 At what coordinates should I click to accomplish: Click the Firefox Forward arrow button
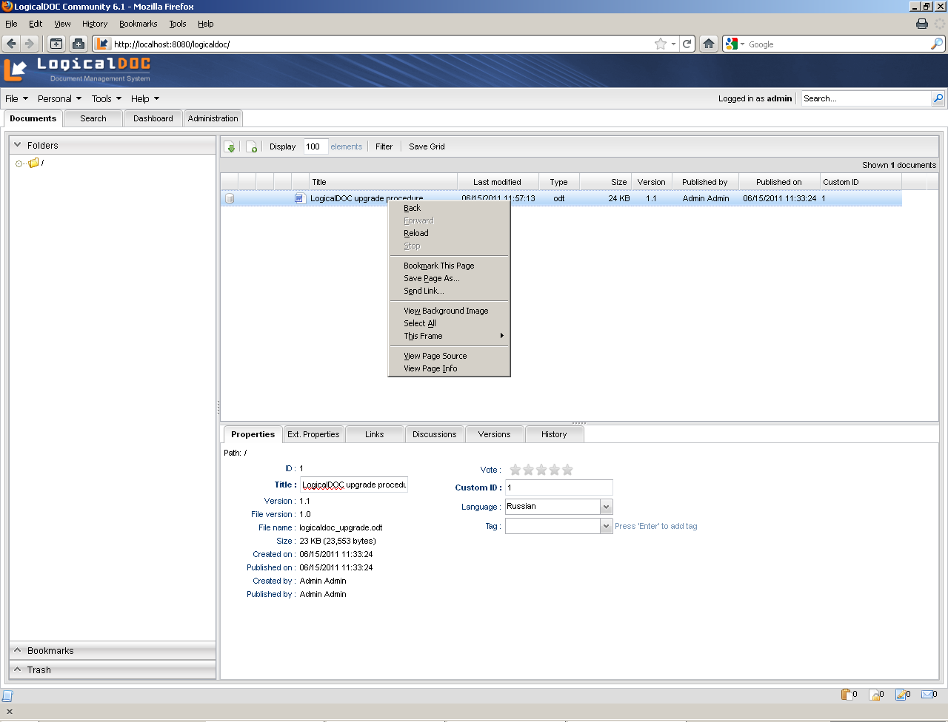point(29,44)
